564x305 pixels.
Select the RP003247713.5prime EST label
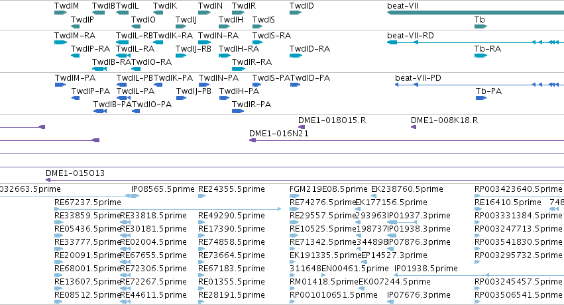click(x=518, y=229)
